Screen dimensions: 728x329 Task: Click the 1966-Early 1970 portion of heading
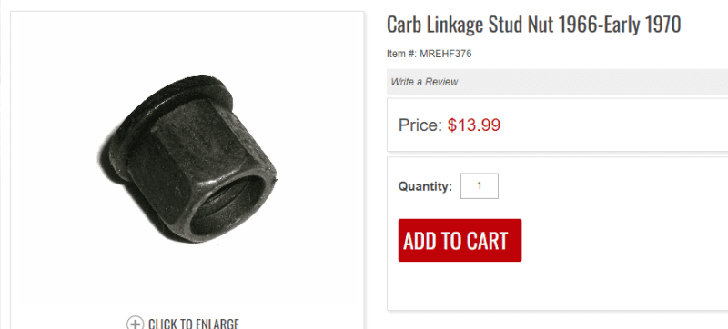pyautogui.click(x=619, y=25)
